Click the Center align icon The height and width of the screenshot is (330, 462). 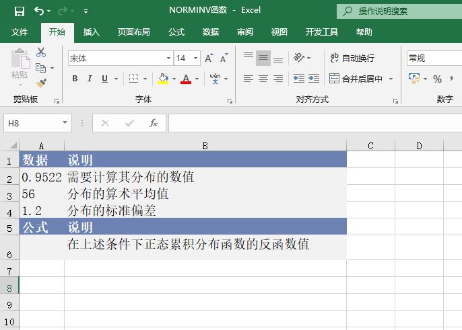pos(263,79)
